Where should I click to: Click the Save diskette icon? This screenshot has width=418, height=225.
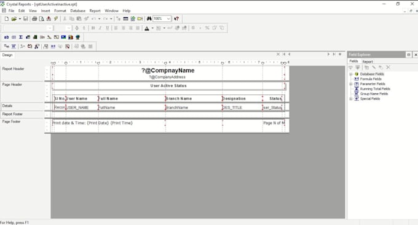click(x=26, y=18)
